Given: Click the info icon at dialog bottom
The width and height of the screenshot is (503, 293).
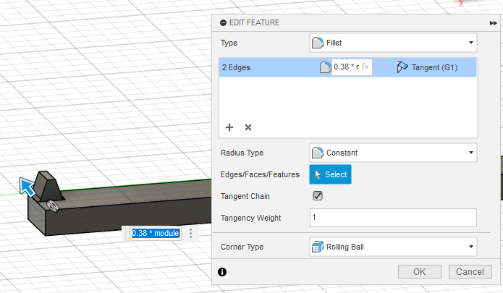Looking at the screenshot, I should coord(222,272).
